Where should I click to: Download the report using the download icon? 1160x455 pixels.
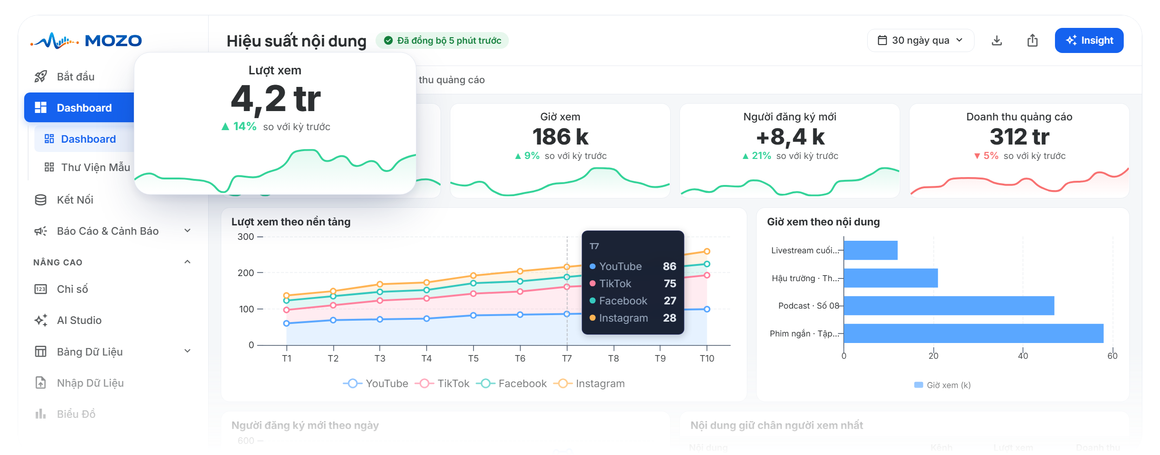pos(997,40)
